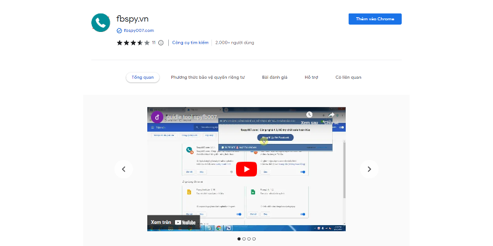Click the star rating display

point(133,42)
